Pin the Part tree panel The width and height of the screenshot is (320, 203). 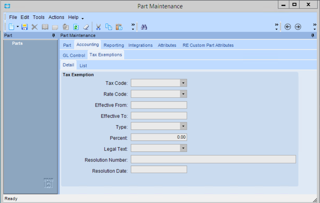pos(53,35)
